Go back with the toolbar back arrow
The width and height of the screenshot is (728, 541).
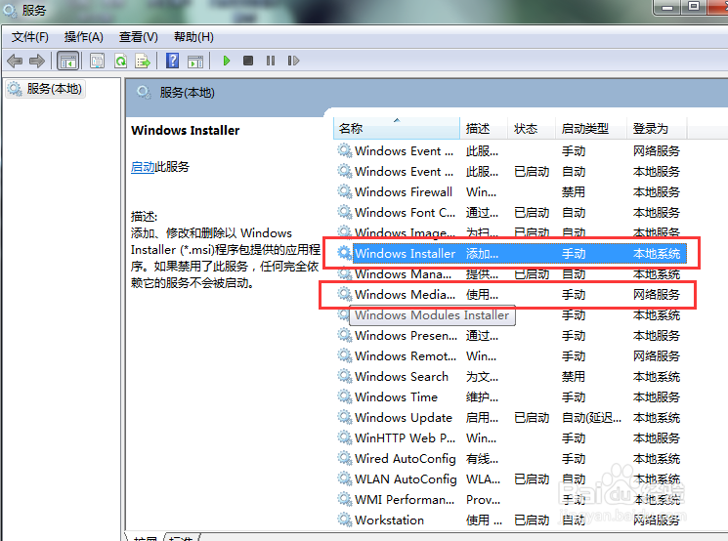(x=15, y=61)
